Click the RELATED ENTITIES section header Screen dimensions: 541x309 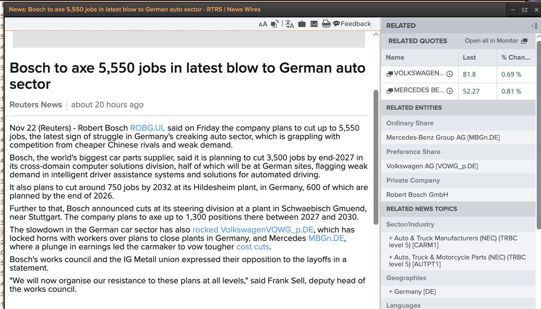click(414, 107)
